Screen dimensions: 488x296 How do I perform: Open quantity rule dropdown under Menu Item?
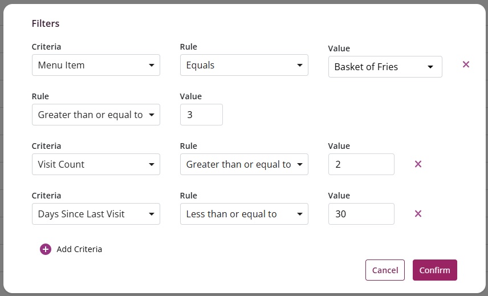(x=96, y=115)
